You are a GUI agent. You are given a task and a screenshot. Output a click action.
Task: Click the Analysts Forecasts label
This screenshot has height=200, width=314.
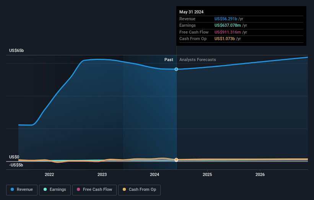pyautogui.click(x=198, y=60)
